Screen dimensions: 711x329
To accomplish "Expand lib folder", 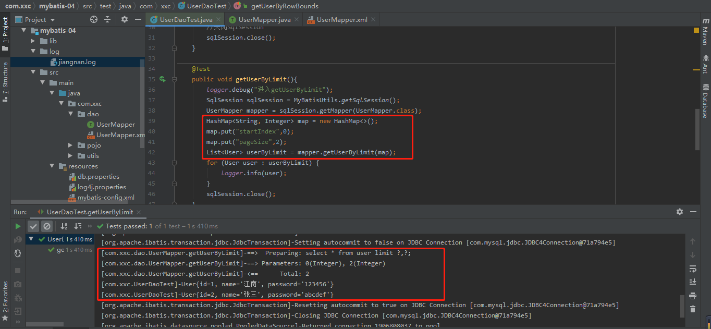I will click(33, 41).
